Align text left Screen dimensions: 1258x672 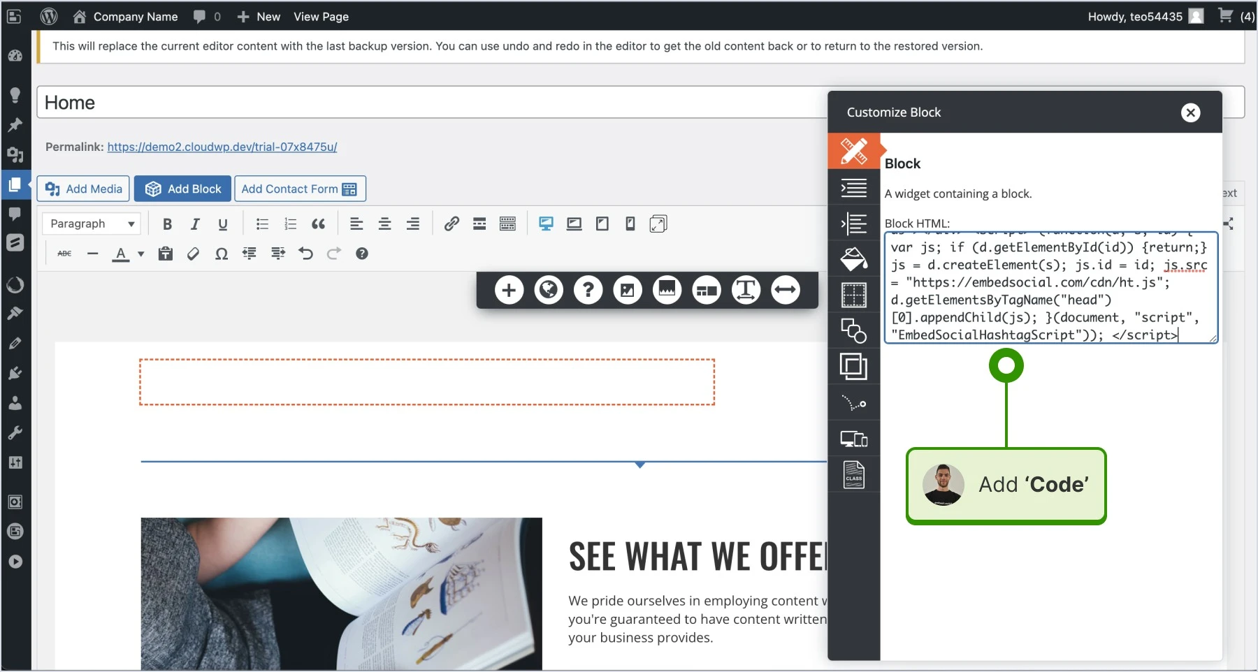click(x=356, y=224)
